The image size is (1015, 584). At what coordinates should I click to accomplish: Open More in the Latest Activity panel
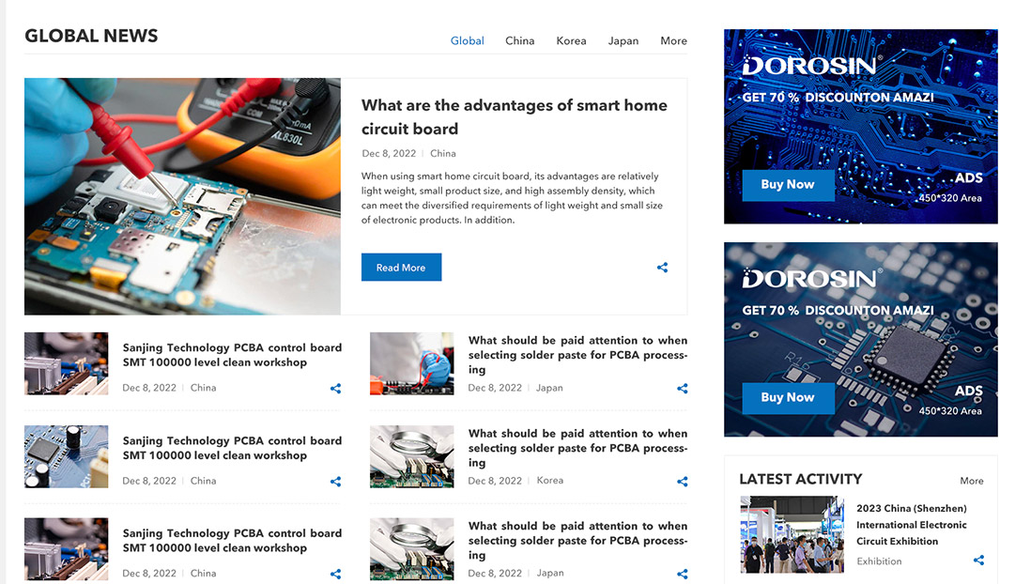pos(971,481)
